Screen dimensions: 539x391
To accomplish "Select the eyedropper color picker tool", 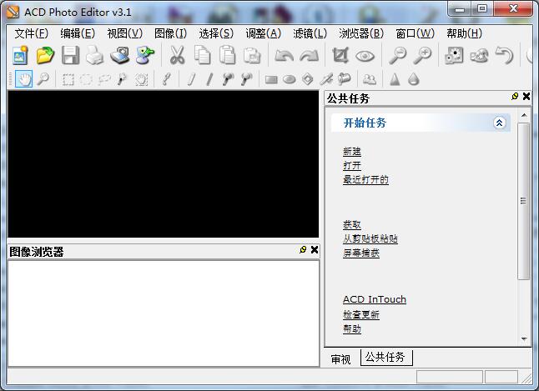I will click(167, 79).
